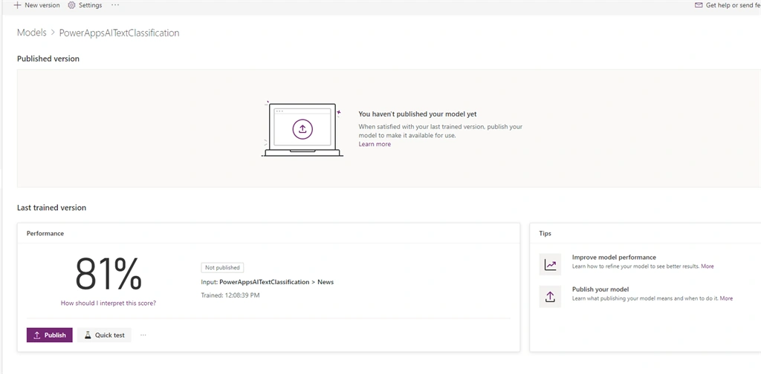Screen dimensions: 761x374
Task: Open Learn more link about publishing
Action: (x=375, y=144)
